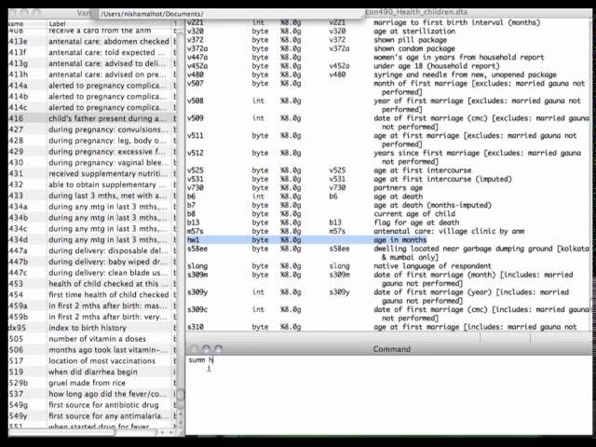Click v480 syringe and needle row
The height and width of the screenshot is (447, 596).
[372, 74]
